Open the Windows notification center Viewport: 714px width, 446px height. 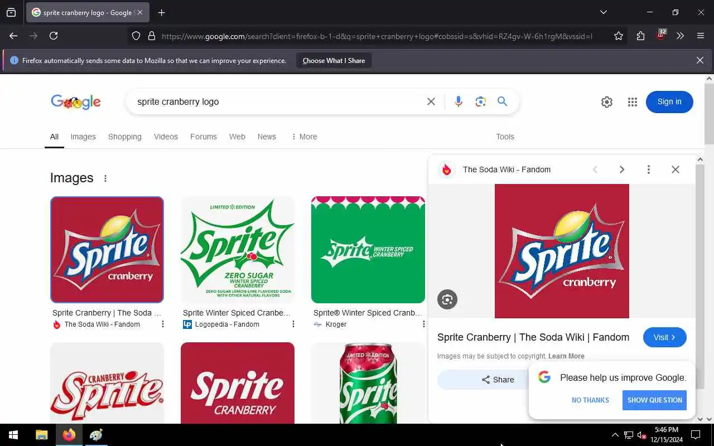696,435
